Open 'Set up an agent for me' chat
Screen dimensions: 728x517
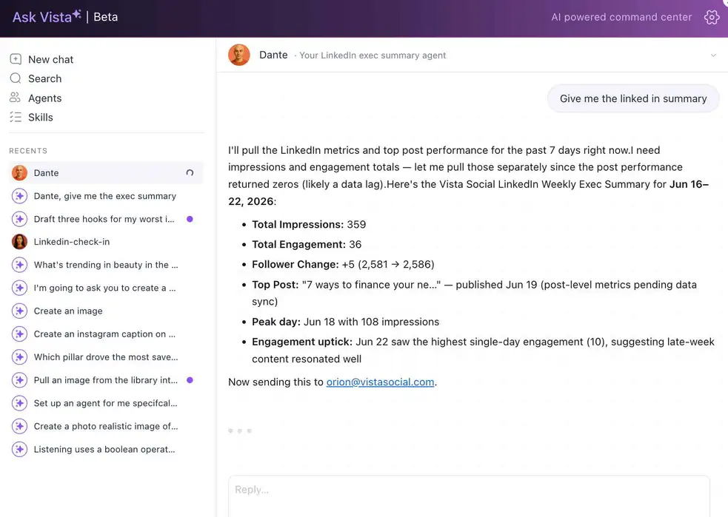[x=107, y=403]
